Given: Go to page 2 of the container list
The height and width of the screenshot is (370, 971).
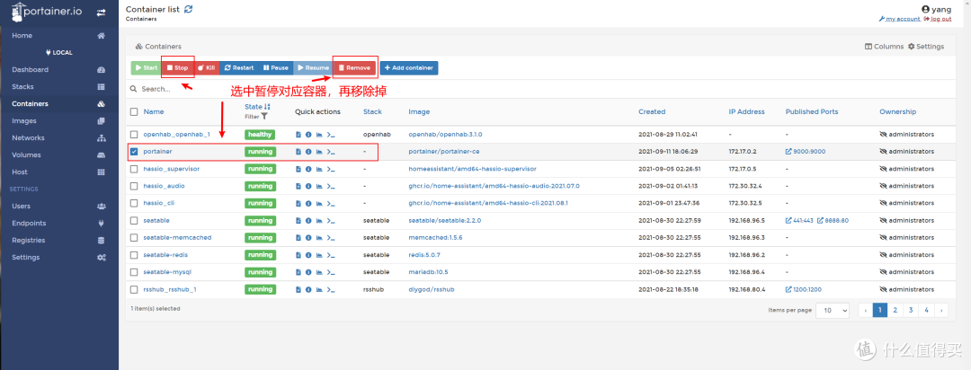Looking at the screenshot, I should 895,310.
